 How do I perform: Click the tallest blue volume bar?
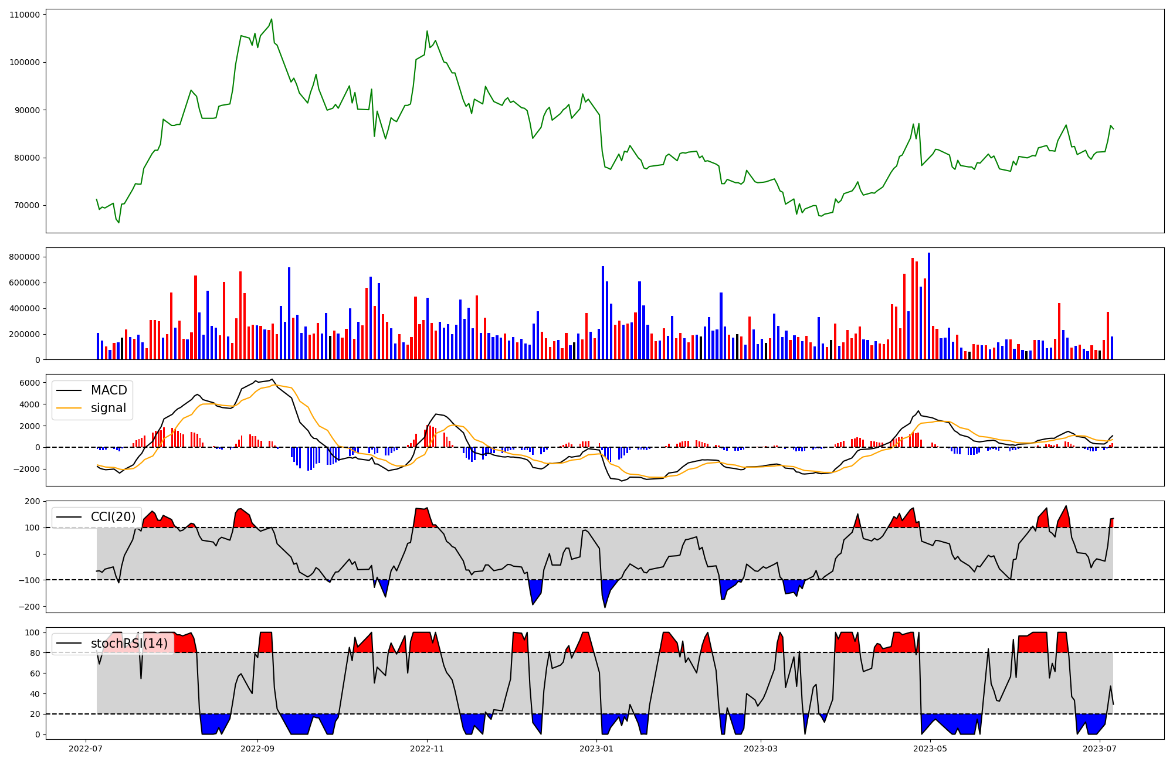point(929,306)
